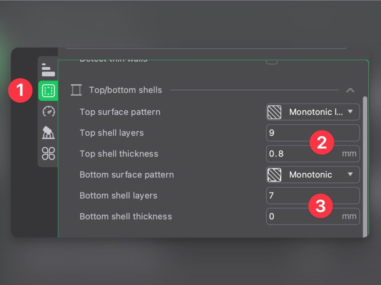The height and width of the screenshot is (285, 381).
Task: Click the red number 1 badge
Action: [x=21, y=90]
